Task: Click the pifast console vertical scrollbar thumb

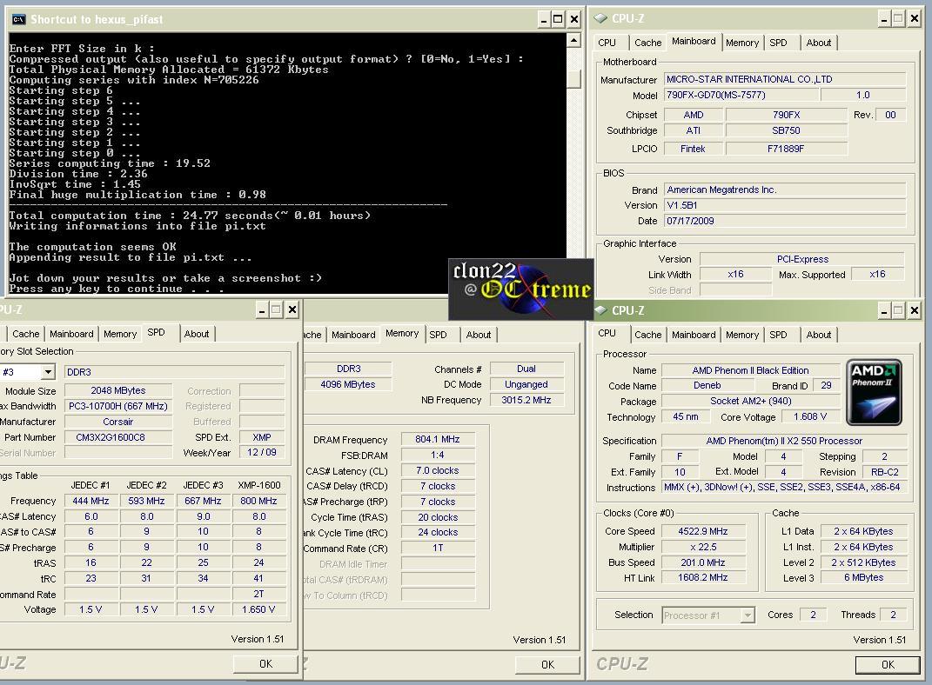Action: (573, 79)
